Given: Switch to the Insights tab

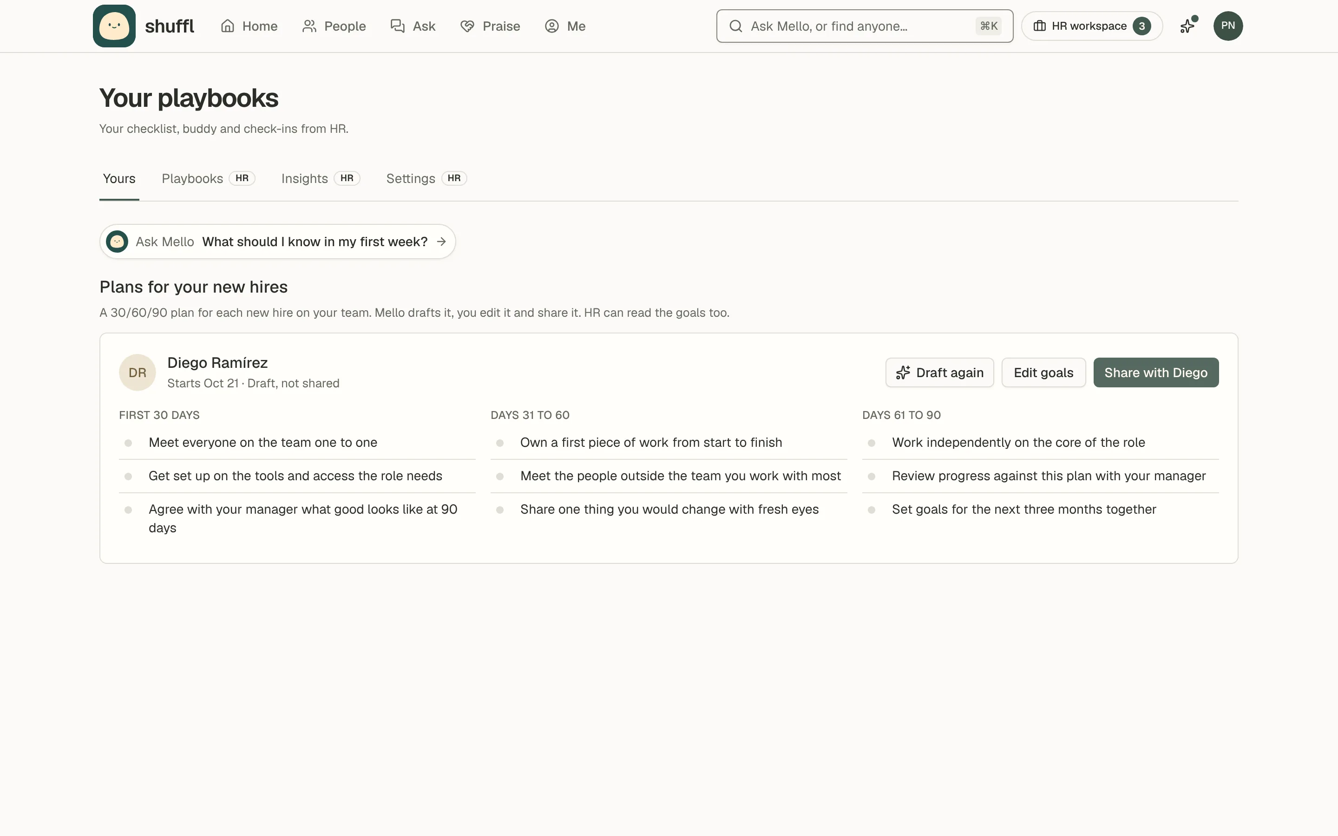Looking at the screenshot, I should 321,179.
